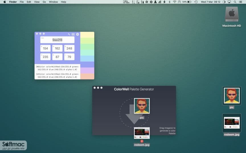This screenshot has width=246, height=153.
Task: Open Spotlight search magnifier
Action: click(235, 2)
